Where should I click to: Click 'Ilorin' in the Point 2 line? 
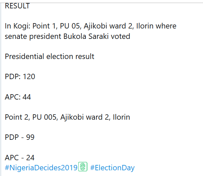[121, 117]
